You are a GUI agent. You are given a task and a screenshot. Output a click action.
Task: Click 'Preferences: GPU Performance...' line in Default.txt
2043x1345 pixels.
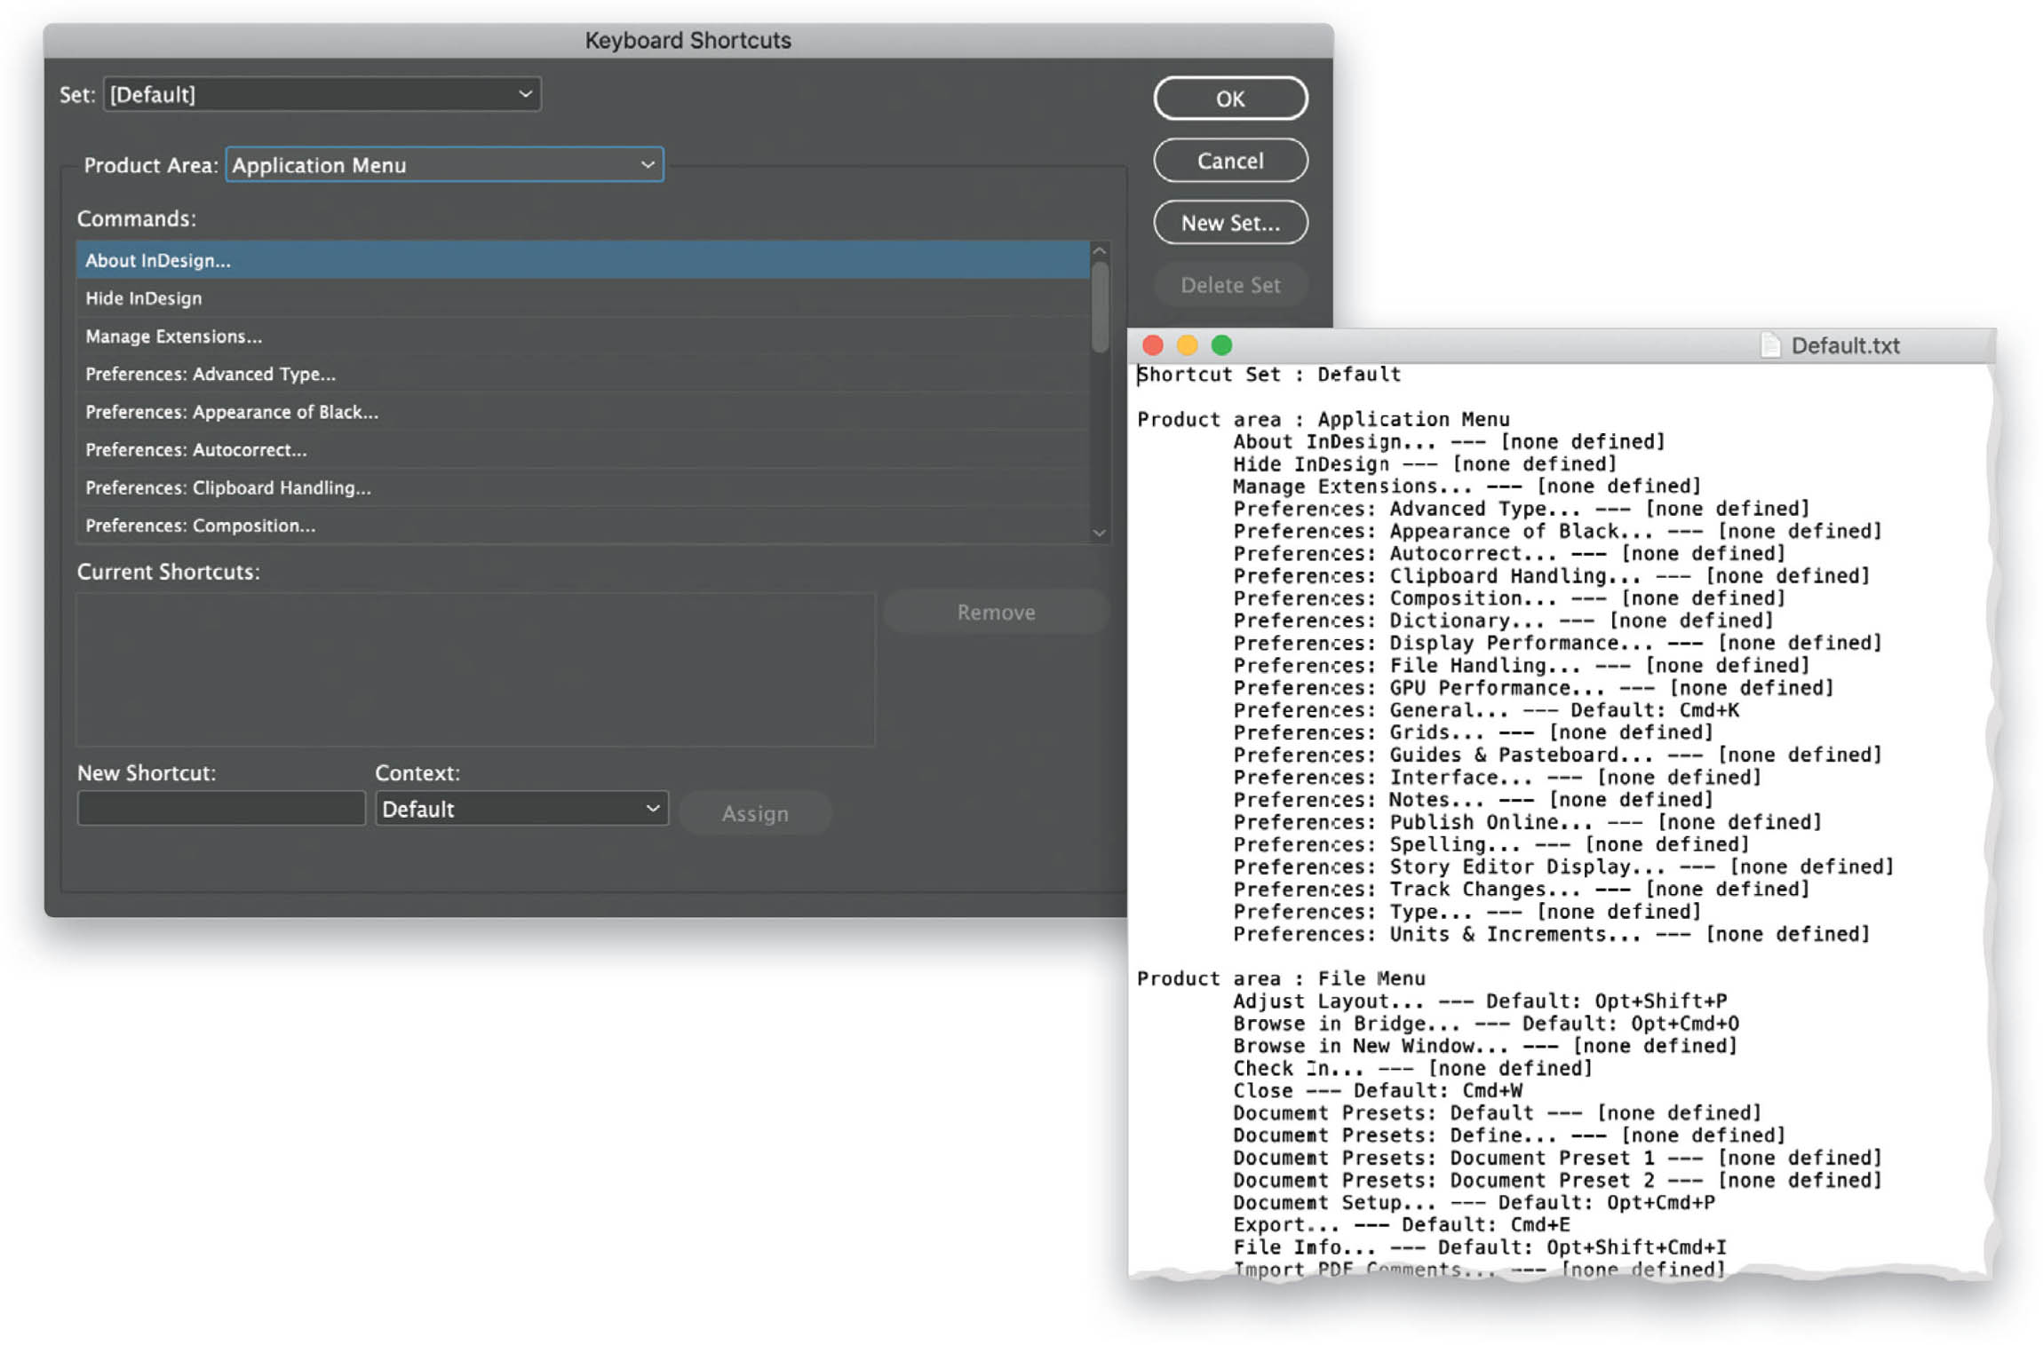[x=1534, y=688]
